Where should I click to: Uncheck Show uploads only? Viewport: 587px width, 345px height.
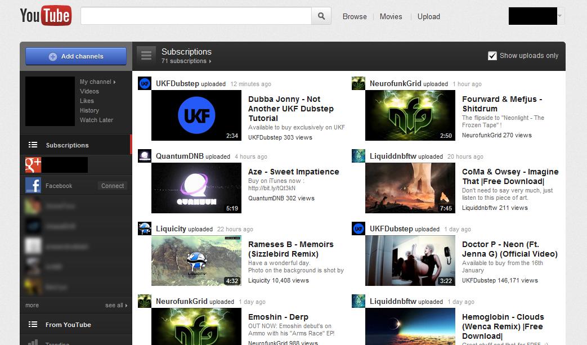[x=492, y=56]
